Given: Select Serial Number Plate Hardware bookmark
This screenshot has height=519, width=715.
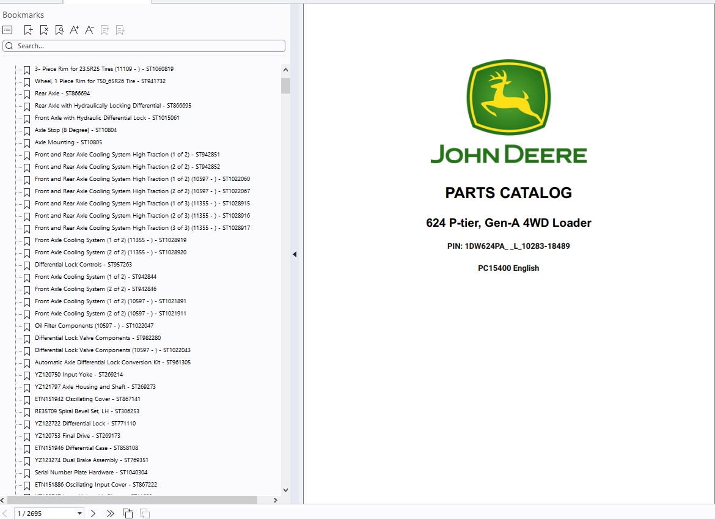Looking at the screenshot, I should (x=90, y=473).
